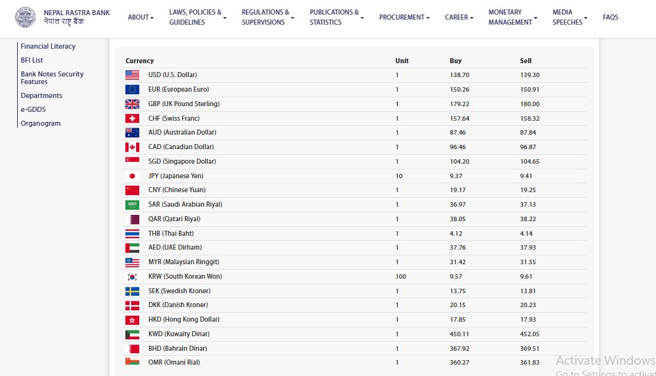Screen dimensions: 656x376
Task: Open the Publications & Statistics dropdown
Action: tap(337, 17)
